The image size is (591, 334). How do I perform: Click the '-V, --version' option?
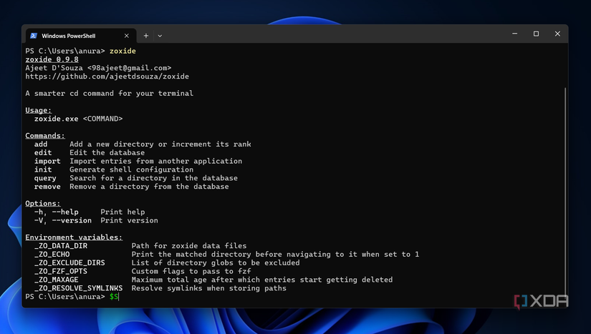(63, 220)
